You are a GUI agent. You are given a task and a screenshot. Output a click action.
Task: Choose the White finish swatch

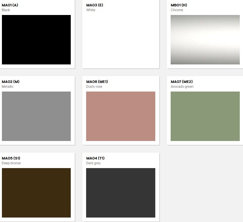point(121,40)
